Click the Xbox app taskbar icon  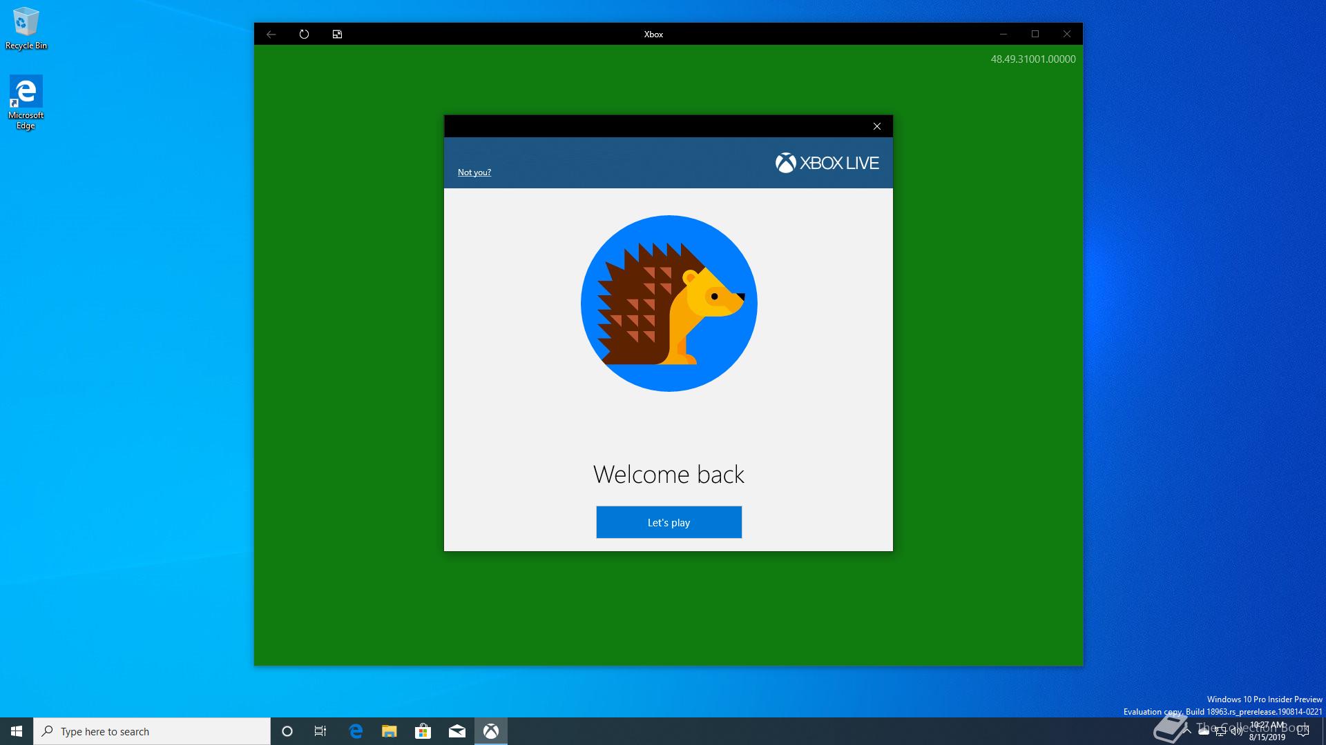coord(491,731)
